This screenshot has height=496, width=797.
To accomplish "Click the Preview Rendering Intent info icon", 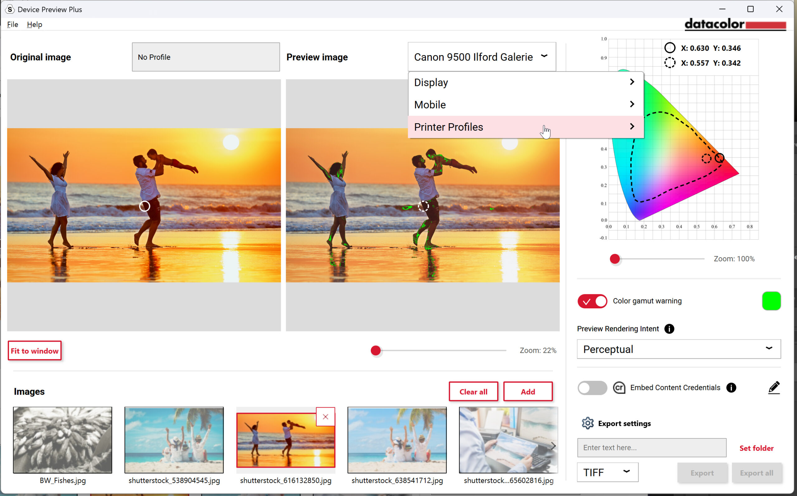I will (x=669, y=329).
